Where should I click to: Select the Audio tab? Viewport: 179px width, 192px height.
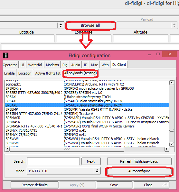click(76, 65)
